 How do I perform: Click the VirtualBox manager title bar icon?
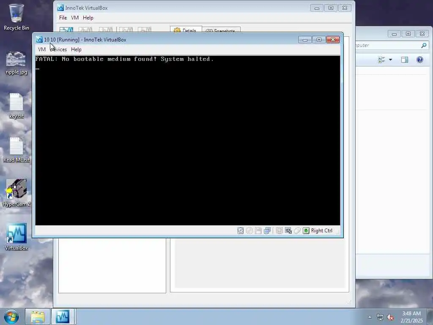[60, 8]
